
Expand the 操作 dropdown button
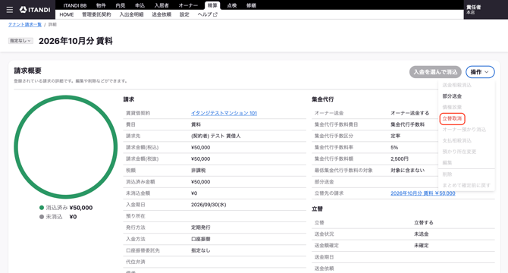point(480,72)
